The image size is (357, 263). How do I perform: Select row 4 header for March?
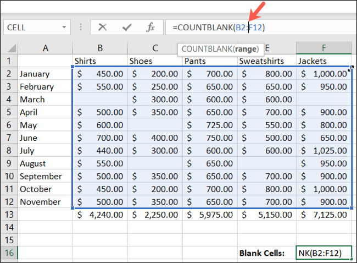tap(9, 99)
